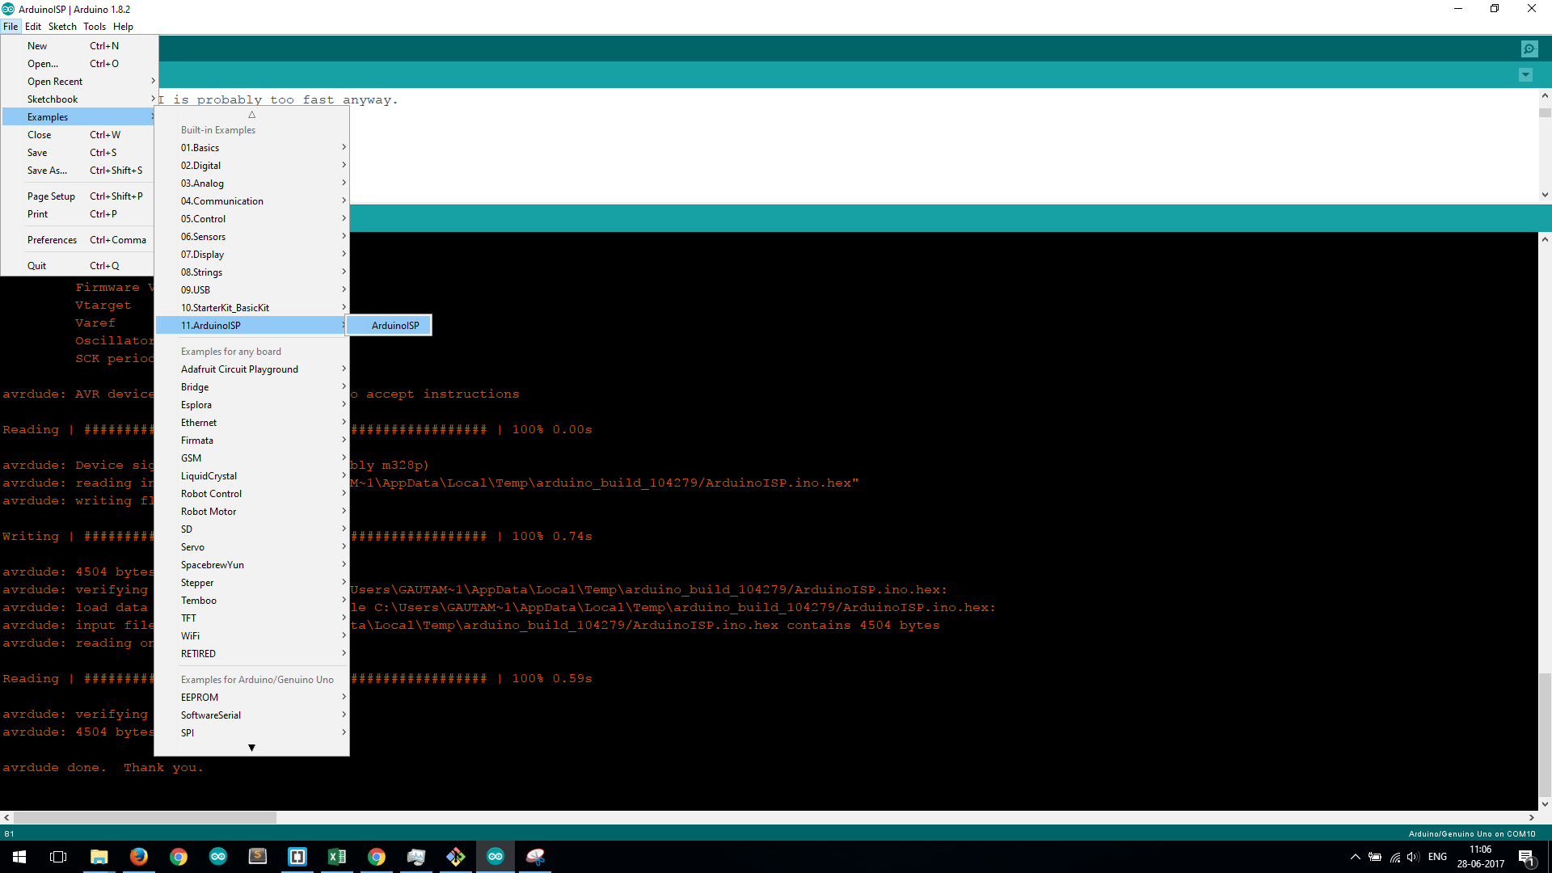
Task: Open Task View on the taskbar
Action: (58, 857)
